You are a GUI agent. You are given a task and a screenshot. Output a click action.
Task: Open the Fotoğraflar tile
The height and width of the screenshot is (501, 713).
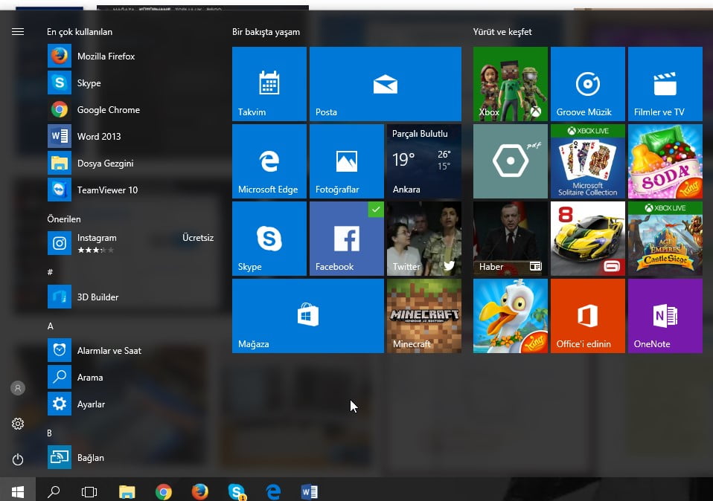point(346,161)
